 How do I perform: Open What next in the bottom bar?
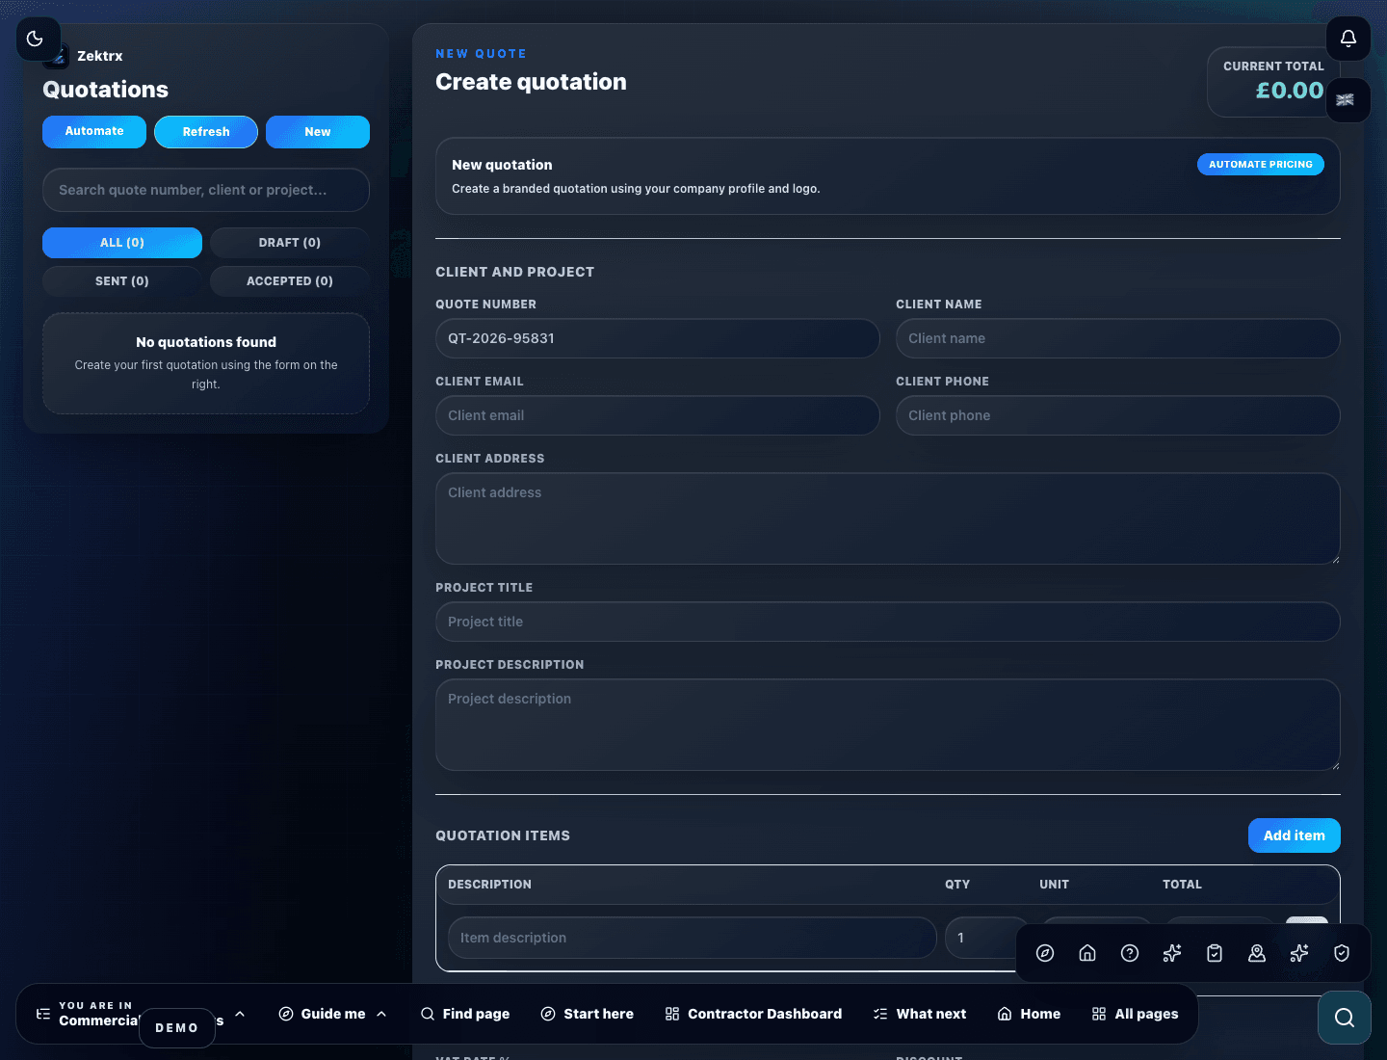(x=920, y=1014)
